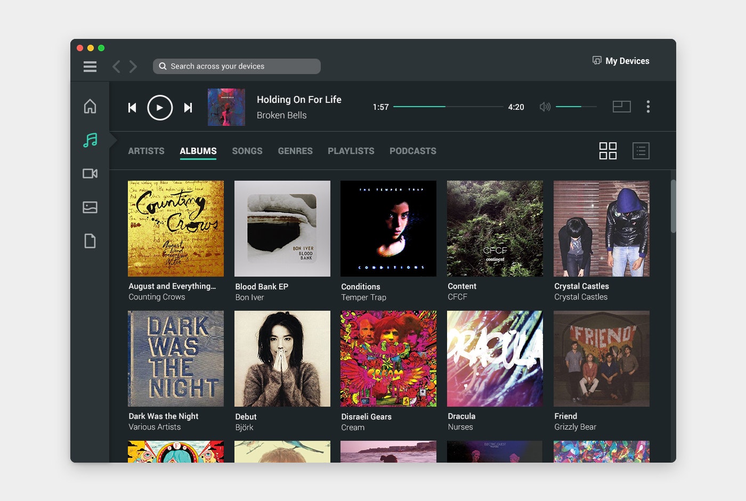This screenshot has height=501, width=746.
Task: Go back with the left chevron
Action: 116,67
